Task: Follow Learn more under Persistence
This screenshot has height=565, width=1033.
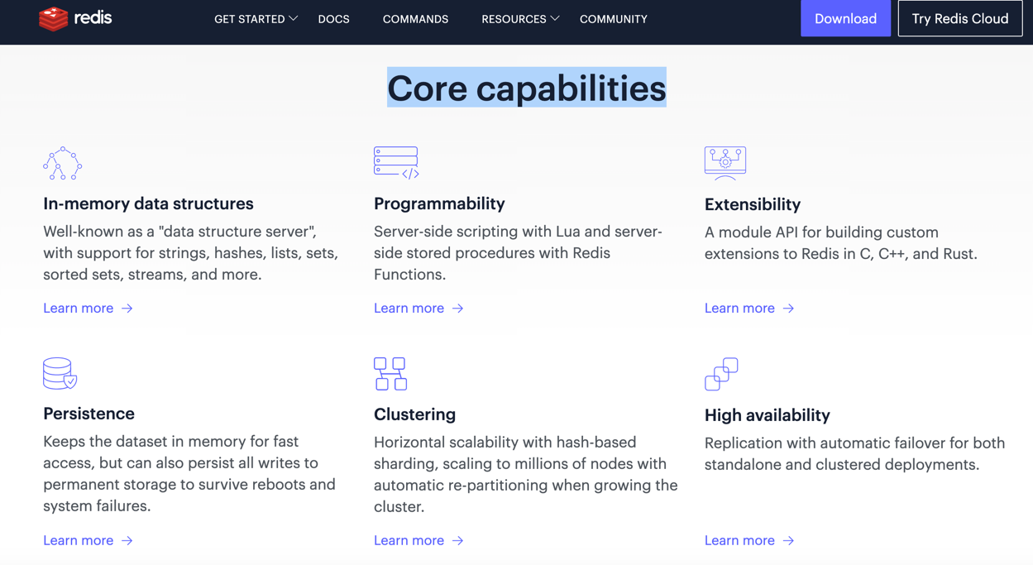Action: (88, 540)
